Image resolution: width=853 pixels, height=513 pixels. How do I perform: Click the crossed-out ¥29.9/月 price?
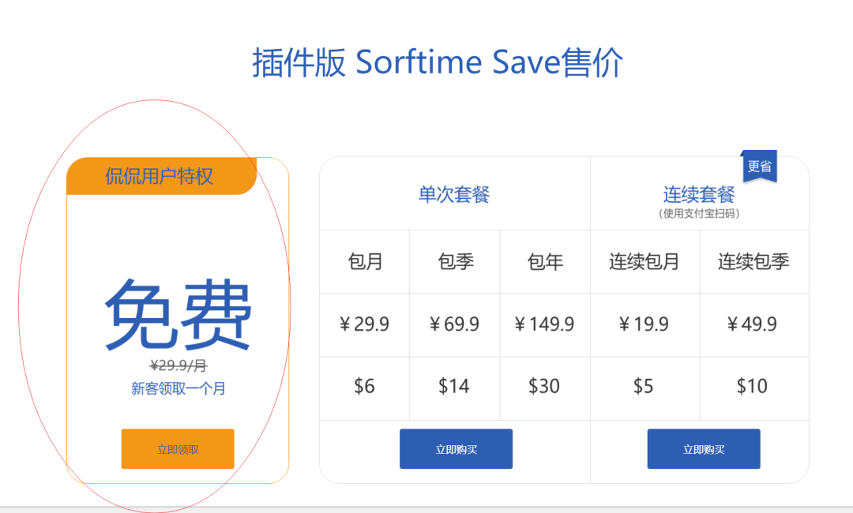click(178, 365)
